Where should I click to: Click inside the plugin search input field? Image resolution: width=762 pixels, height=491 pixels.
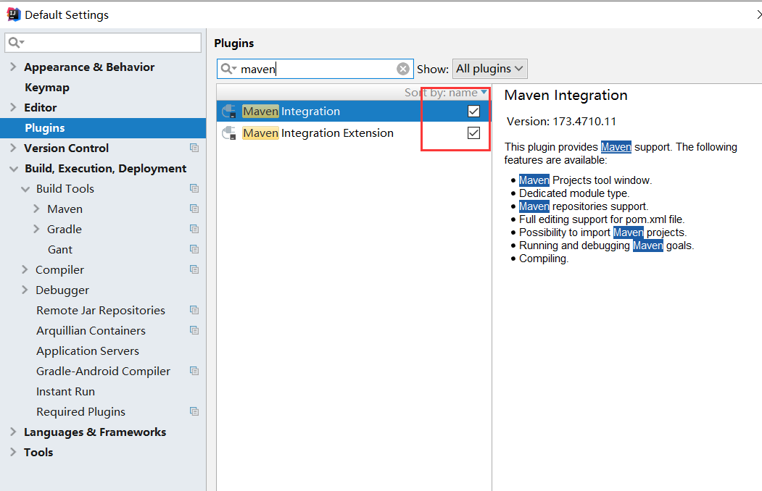tap(312, 68)
